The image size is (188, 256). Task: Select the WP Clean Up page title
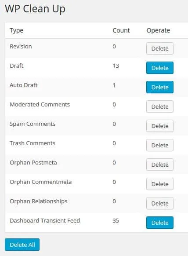35,9
